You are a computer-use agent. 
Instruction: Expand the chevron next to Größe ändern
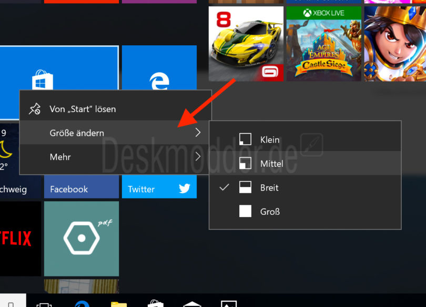(198, 133)
